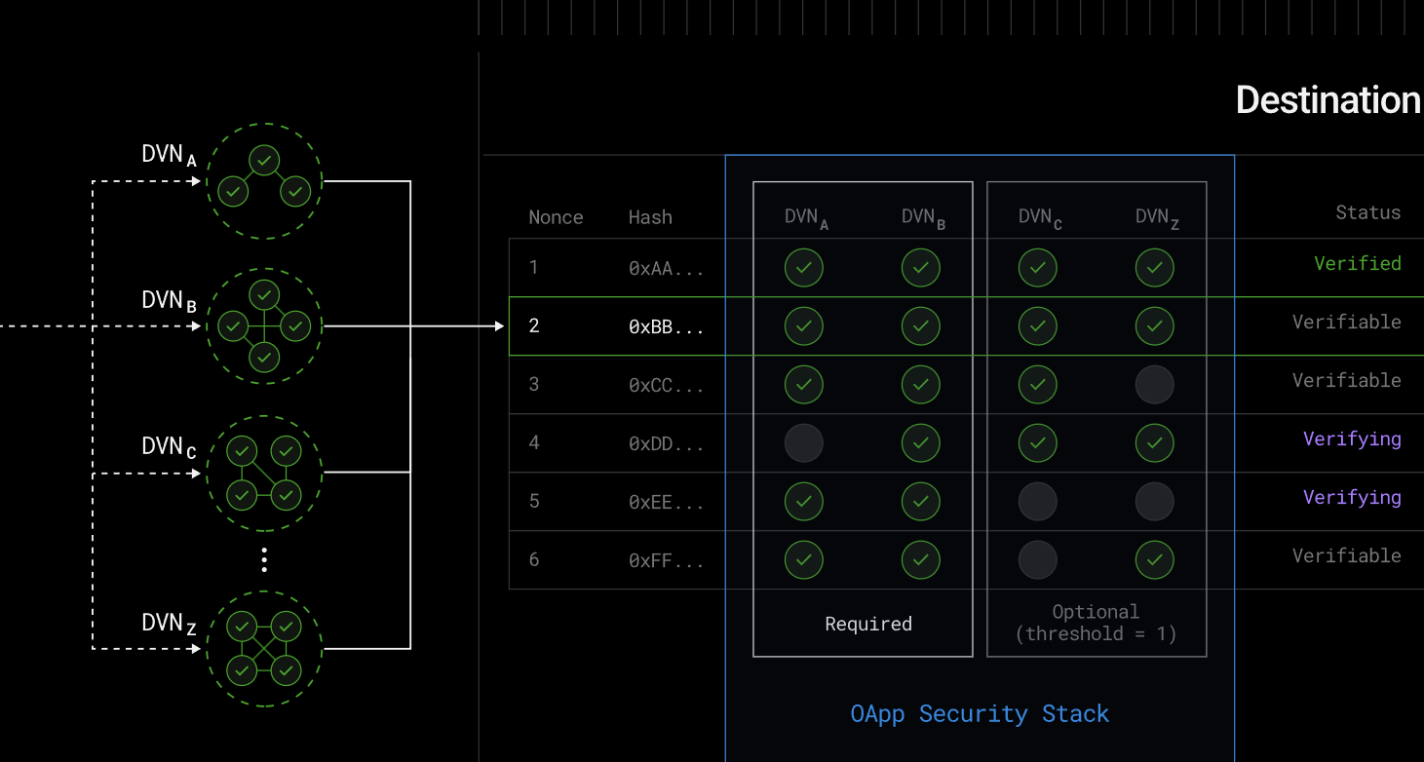Select the DVN C node cluster icon
The width and height of the screenshot is (1424, 762).
[264, 473]
